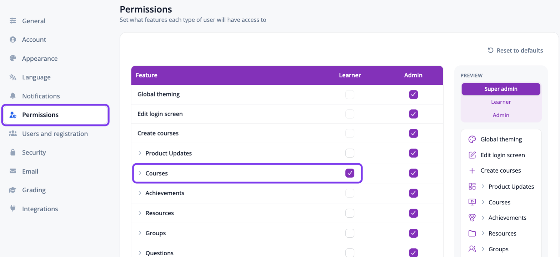Click the Permissions user-shield icon
This screenshot has height=257, width=560.
coord(13,115)
